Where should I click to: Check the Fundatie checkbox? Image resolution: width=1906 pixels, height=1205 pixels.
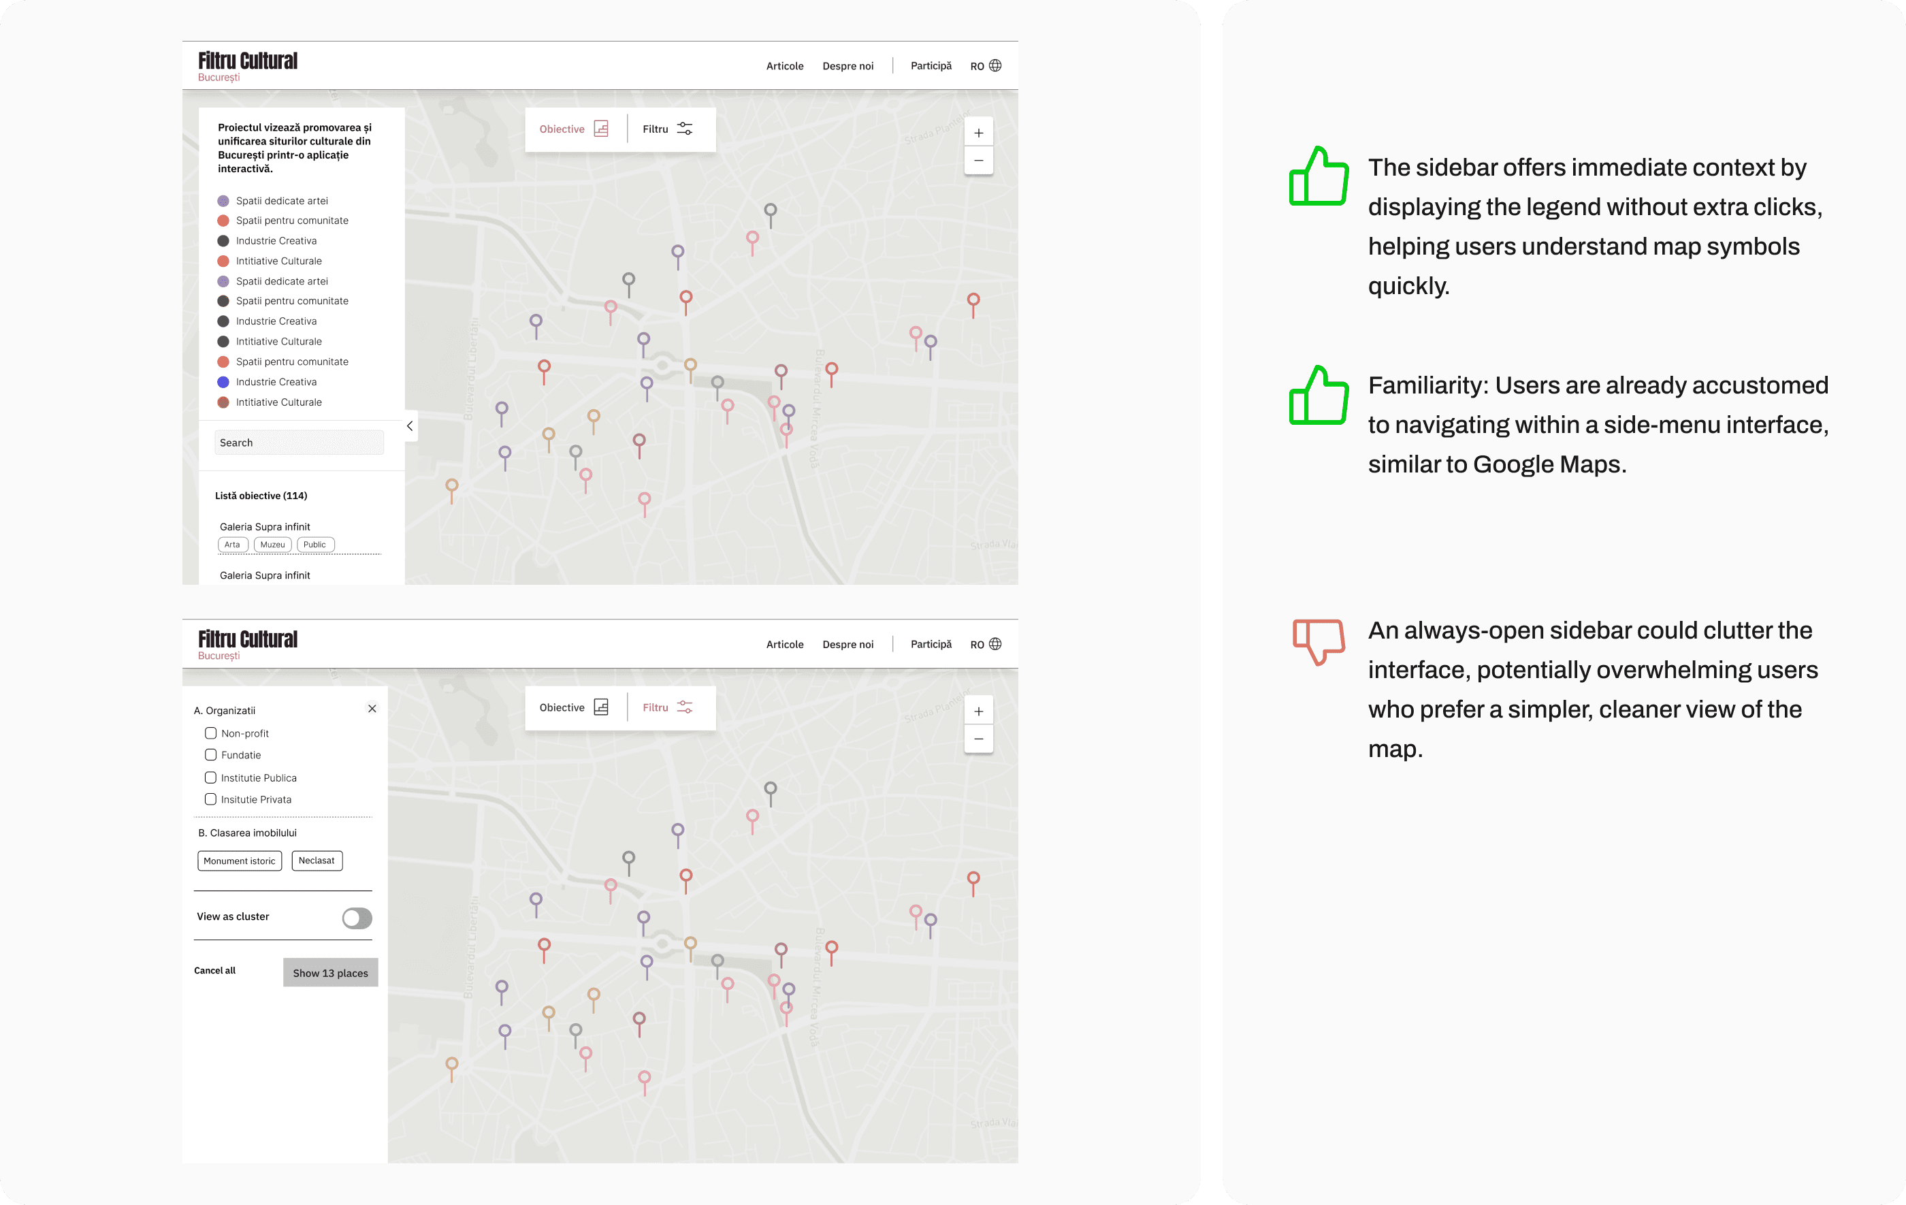210,754
